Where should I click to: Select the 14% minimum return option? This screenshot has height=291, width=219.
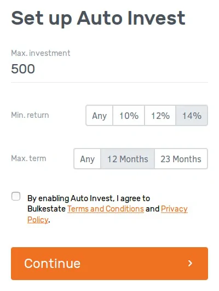[192, 116]
